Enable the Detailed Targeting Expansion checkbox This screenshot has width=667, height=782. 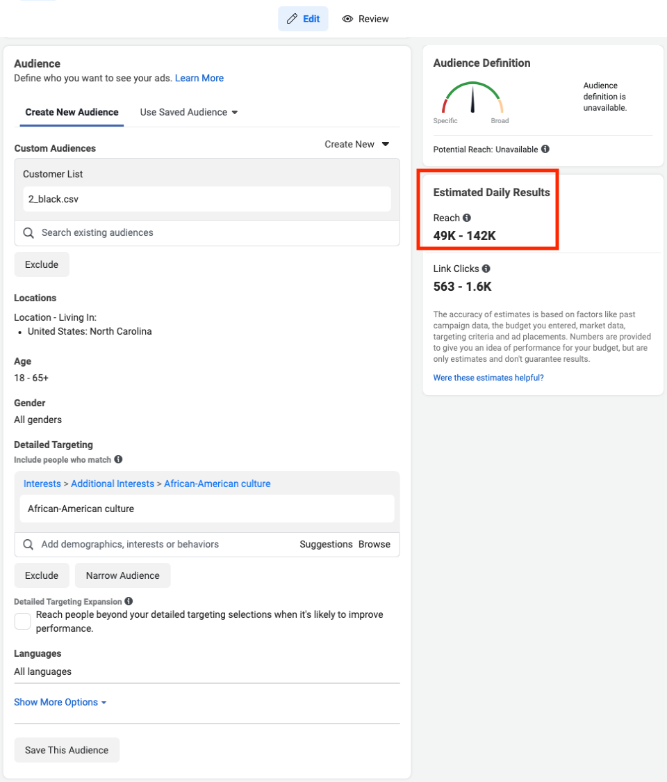pyautogui.click(x=23, y=621)
